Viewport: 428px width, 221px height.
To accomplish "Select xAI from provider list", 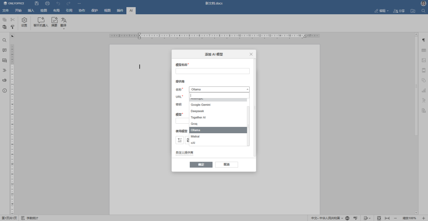I will point(218,143).
